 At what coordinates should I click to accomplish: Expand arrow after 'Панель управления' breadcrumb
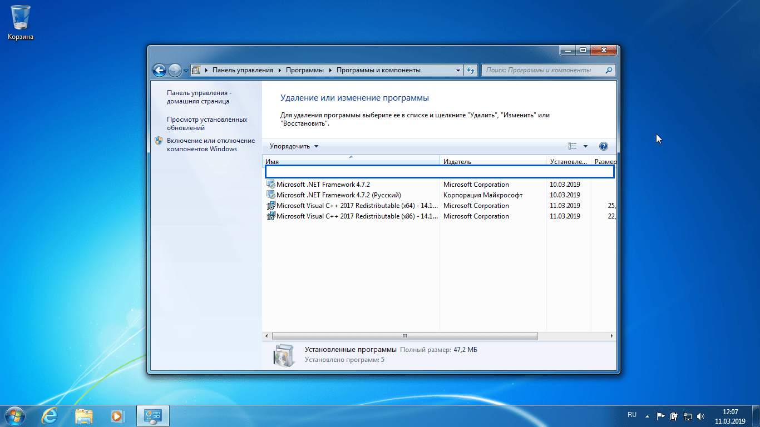[279, 70]
